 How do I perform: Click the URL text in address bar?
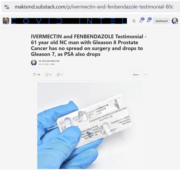tap(94, 7)
